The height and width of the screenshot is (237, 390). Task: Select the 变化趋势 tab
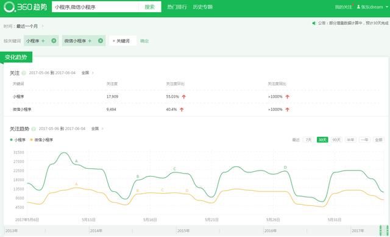coord(16,57)
